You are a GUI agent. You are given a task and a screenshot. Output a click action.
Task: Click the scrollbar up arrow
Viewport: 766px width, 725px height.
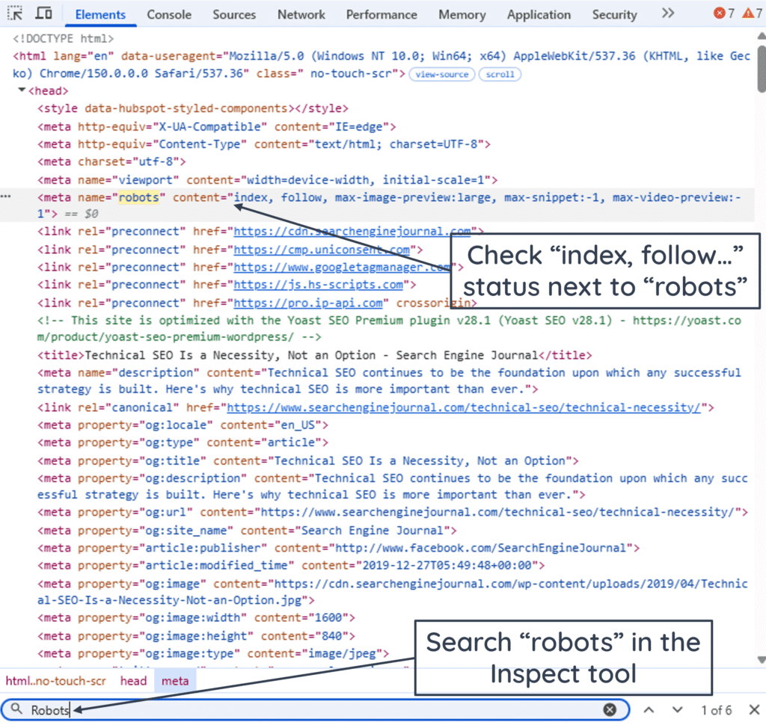click(x=762, y=36)
